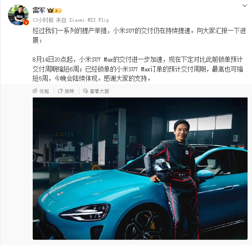Screen dimensions: 252x245
Task: Select the 收起 text label
Action: pos(44,91)
